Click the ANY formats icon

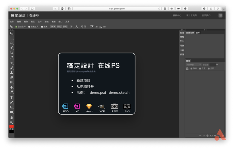(127, 106)
